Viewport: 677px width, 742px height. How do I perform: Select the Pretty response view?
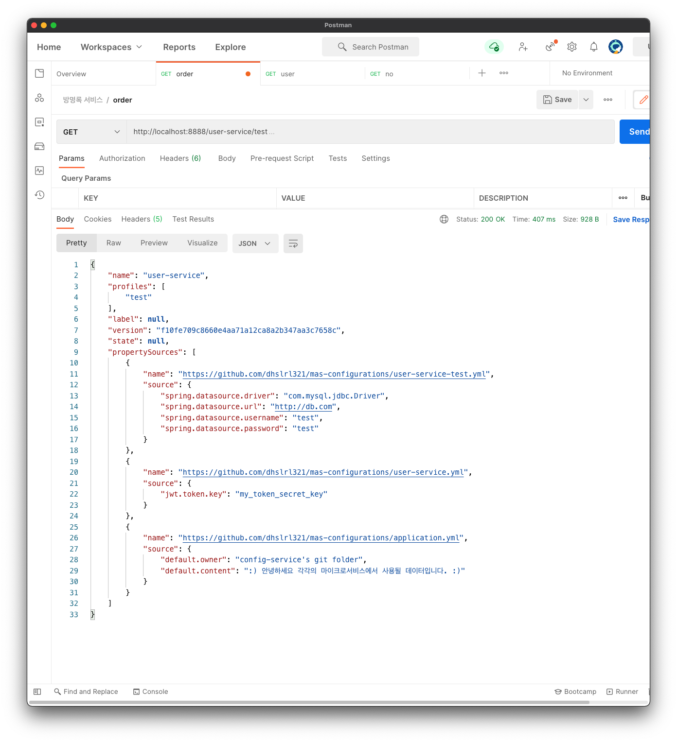tap(76, 243)
